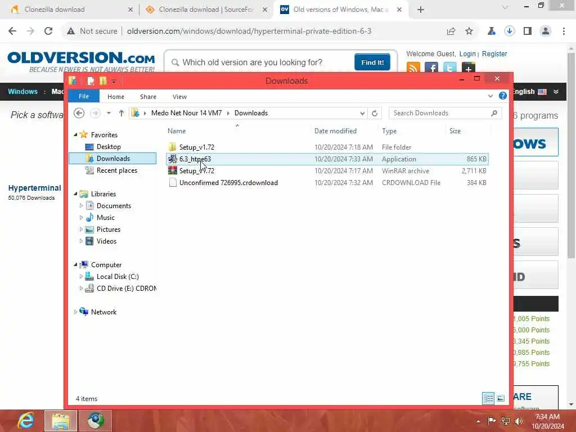Open volume control in system tray
Screen dimensions: 576x432
point(519,421)
